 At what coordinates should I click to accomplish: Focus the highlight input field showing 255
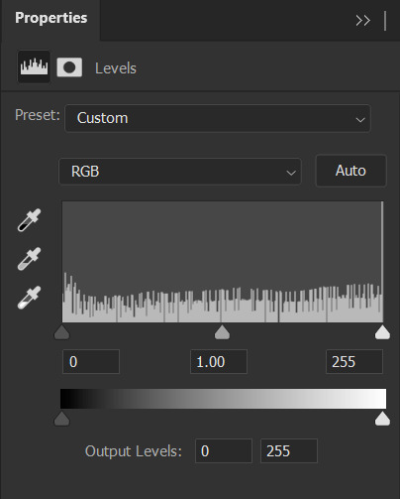pos(354,362)
